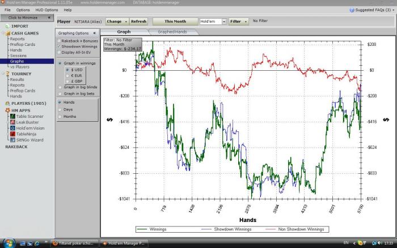Click the Internet Explorer quick launch icon

[37, 243]
